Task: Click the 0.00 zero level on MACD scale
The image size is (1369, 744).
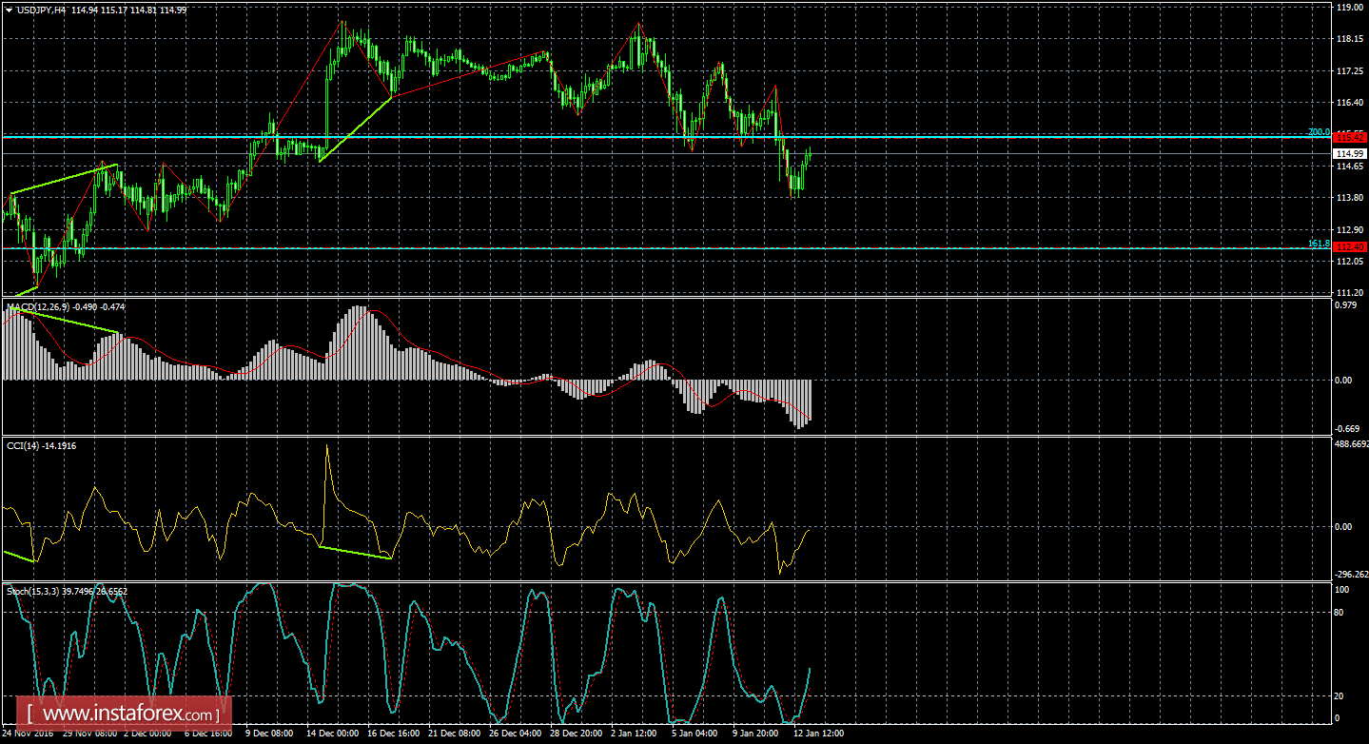Action: coord(1345,381)
